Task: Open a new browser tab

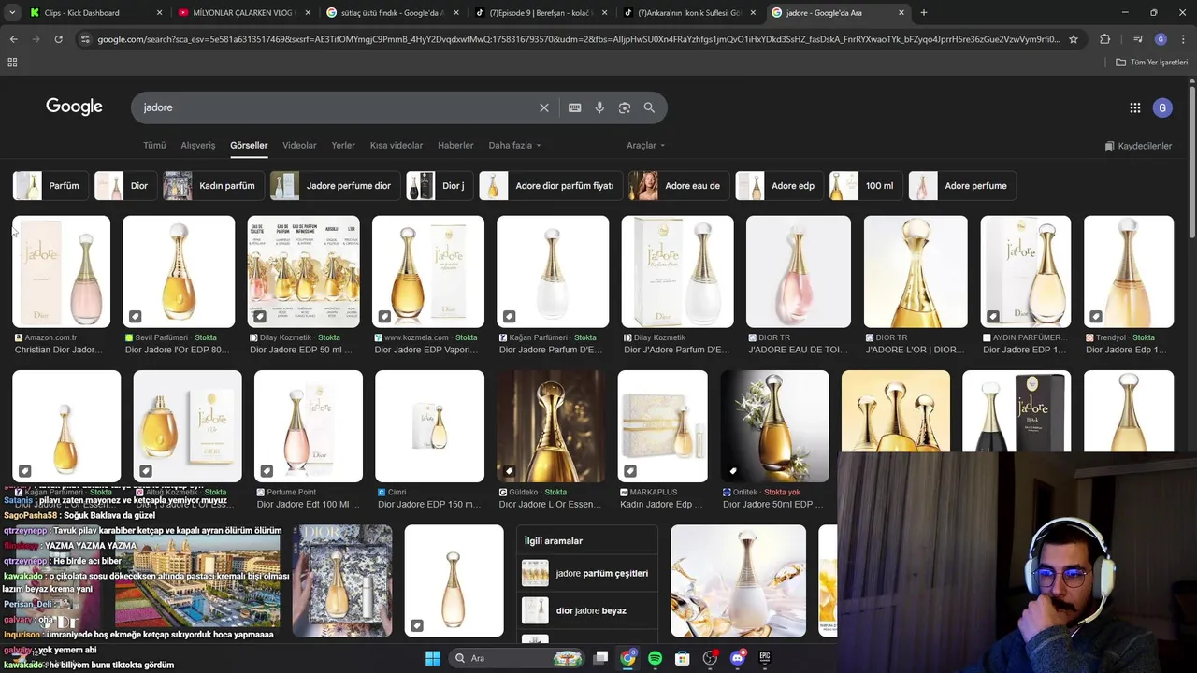Action: [x=924, y=13]
